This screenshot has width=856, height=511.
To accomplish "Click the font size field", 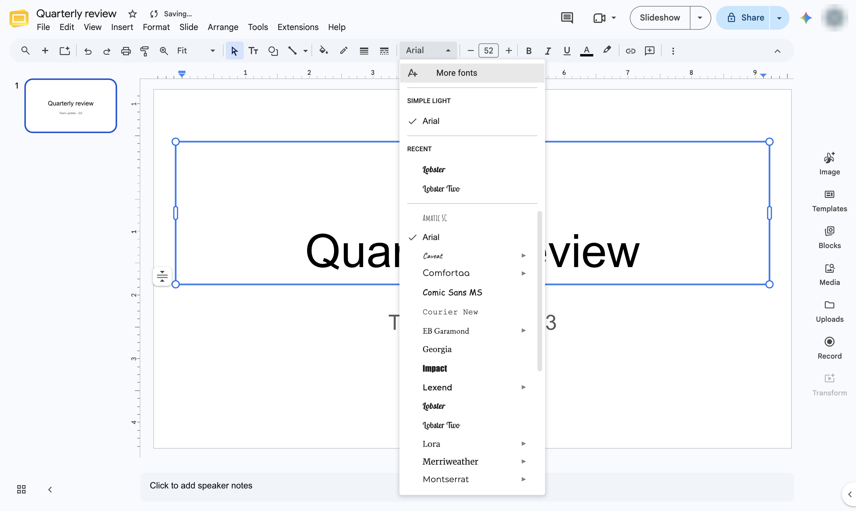I will (x=488, y=51).
